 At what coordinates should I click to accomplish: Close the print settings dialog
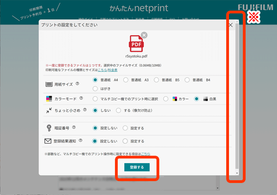pyautogui.click(x=230, y=25)
